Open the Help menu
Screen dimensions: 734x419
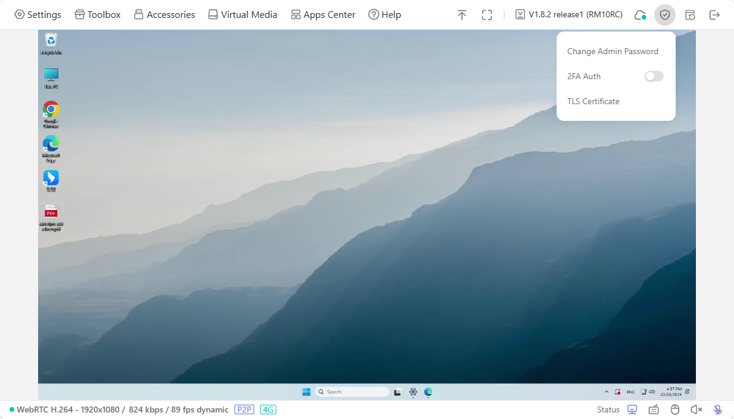click(385, 14)
